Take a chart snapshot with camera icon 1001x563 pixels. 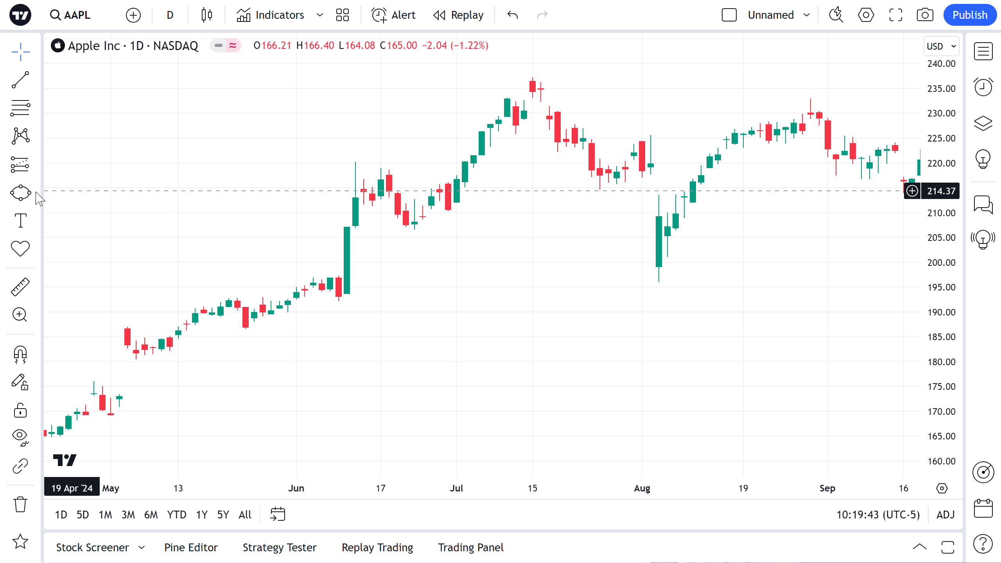point(925,15)
